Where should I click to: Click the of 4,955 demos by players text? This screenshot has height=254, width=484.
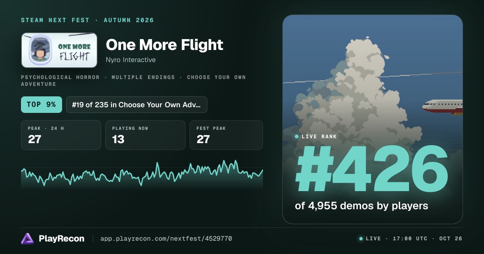361,206
